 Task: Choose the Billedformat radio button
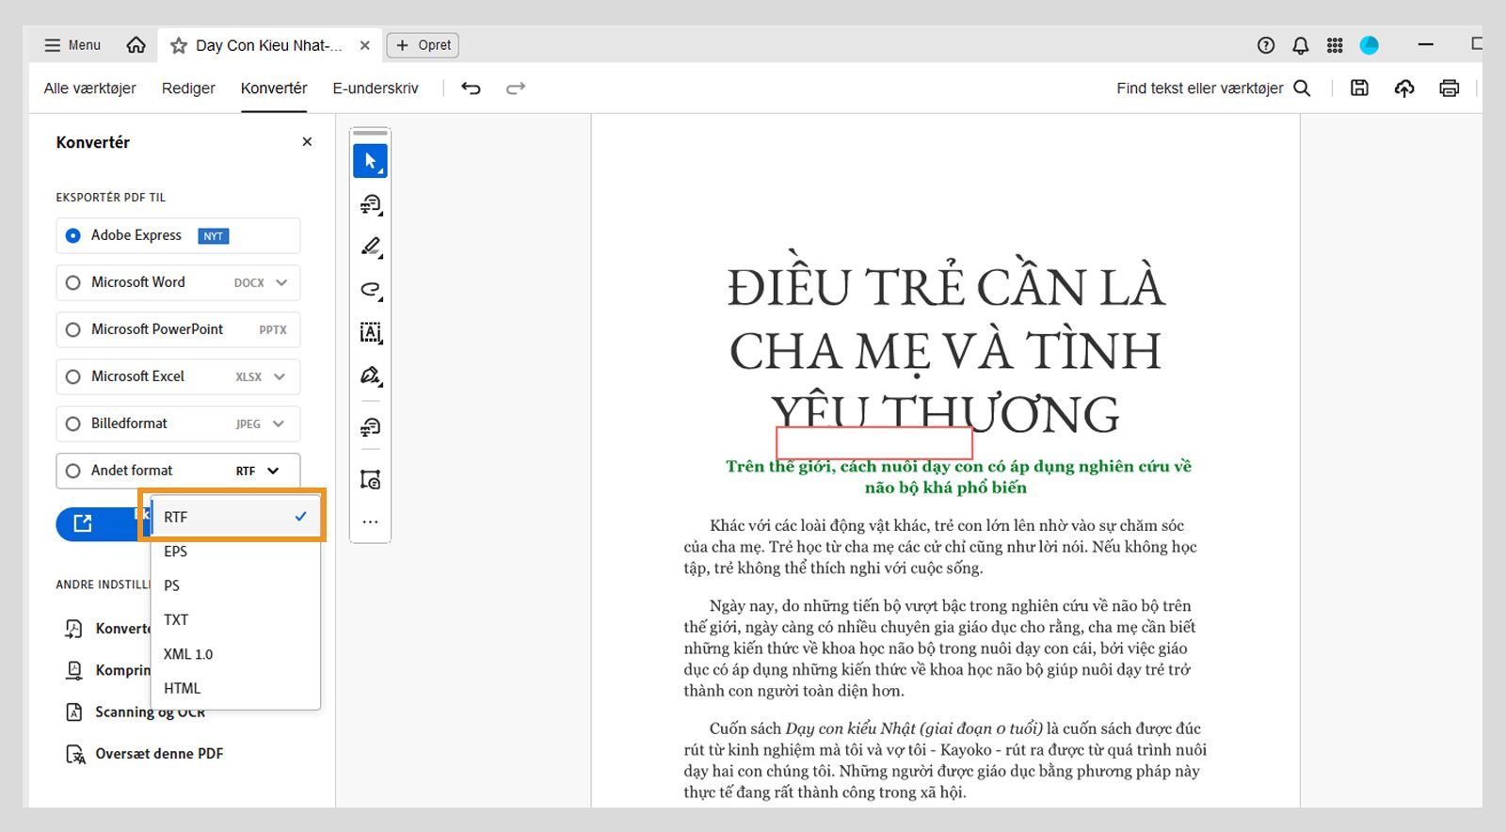click(73, 424)
